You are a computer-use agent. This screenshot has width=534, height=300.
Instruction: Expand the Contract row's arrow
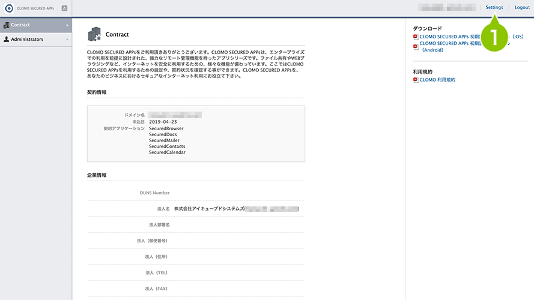point(67,25)
